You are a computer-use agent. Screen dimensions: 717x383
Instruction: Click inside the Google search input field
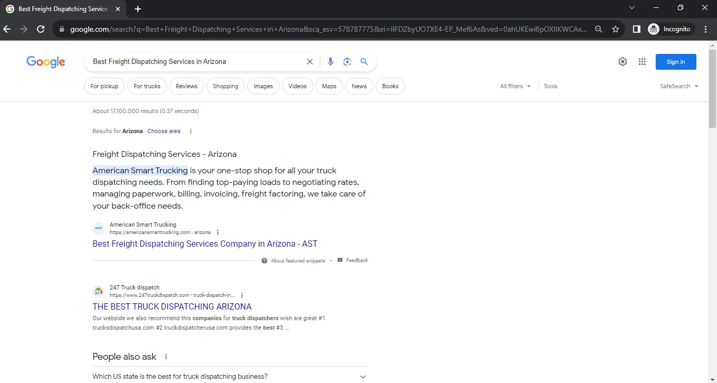click(195, 62)
